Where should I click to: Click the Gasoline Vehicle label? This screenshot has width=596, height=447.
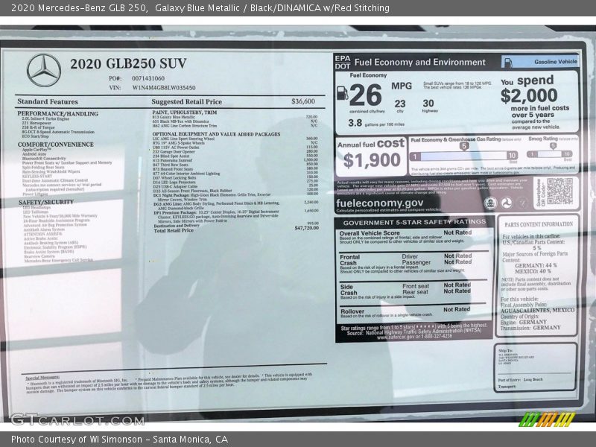pyautogui.click(x=555, y=62)
